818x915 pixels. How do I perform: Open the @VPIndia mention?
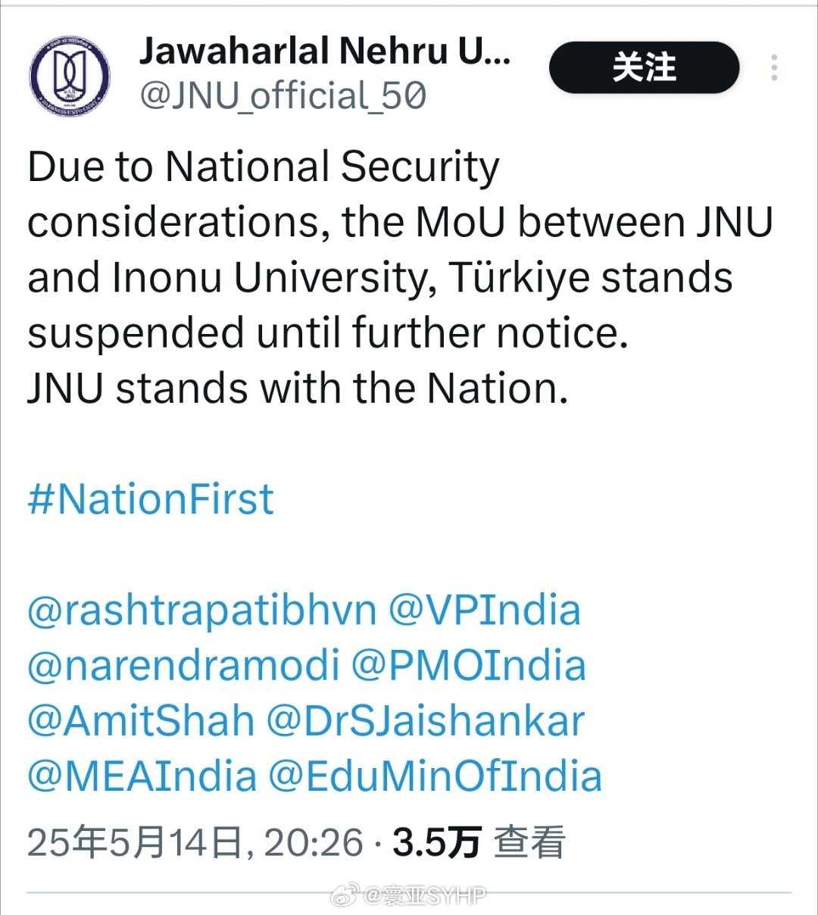[485, 611]
